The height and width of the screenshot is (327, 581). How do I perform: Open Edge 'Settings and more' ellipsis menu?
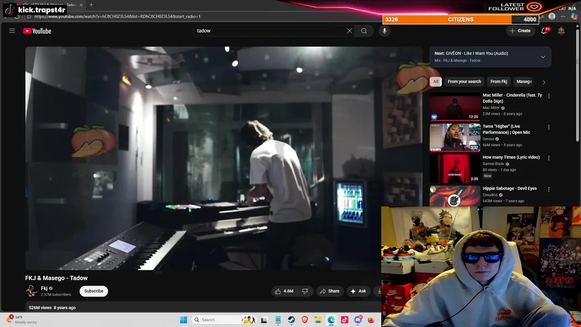click(563, 16)
